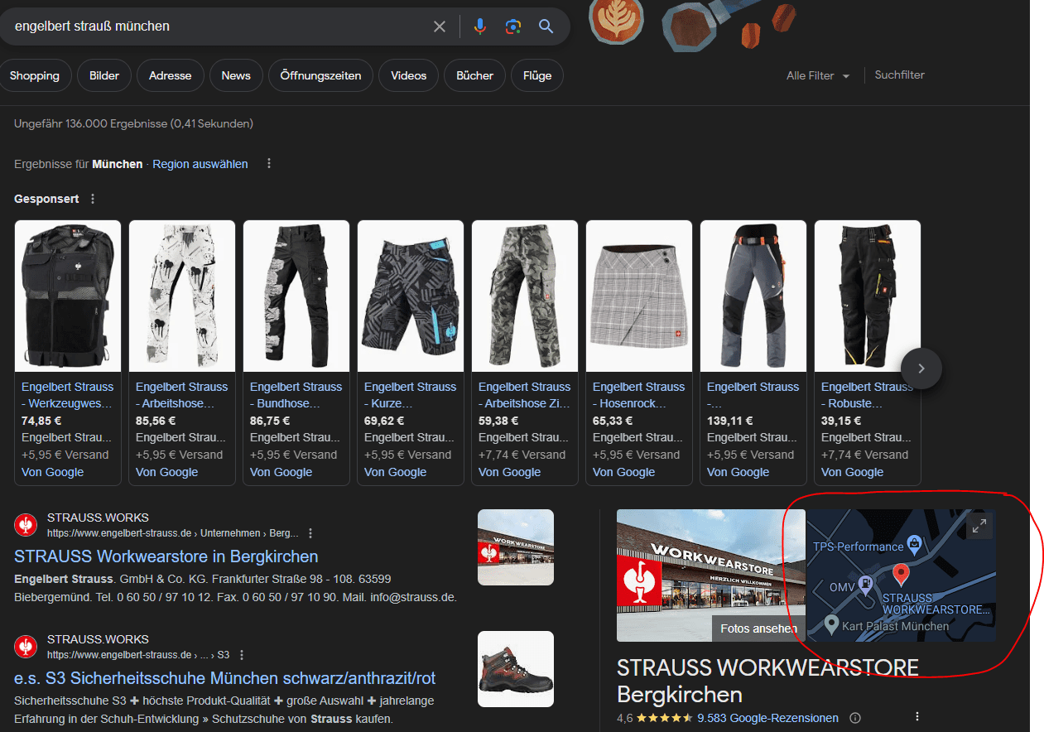1044x732 pixels.
Task: Click the white splatter trousers image
Action: (182, 296)
